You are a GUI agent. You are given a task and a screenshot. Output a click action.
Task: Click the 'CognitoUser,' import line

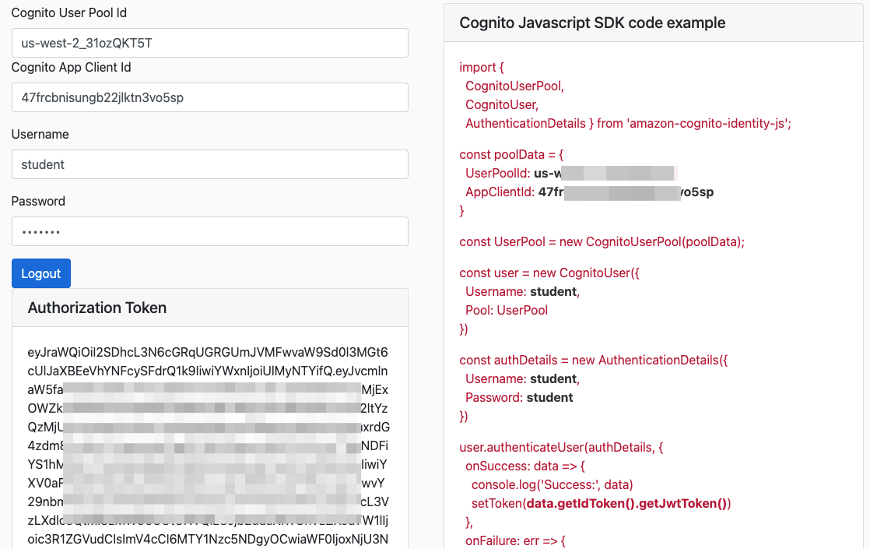pyautogui.click(x=502, y=105)
